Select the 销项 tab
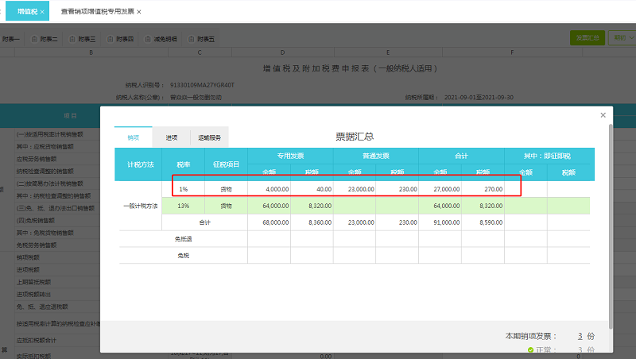 coord(134,137)
